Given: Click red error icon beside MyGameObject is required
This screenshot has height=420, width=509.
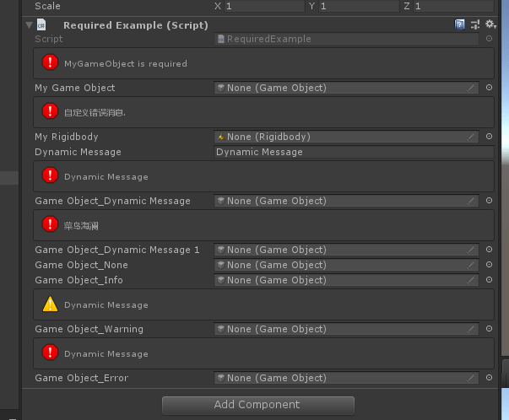Looking at the screenshot, I should click(51, 63).
